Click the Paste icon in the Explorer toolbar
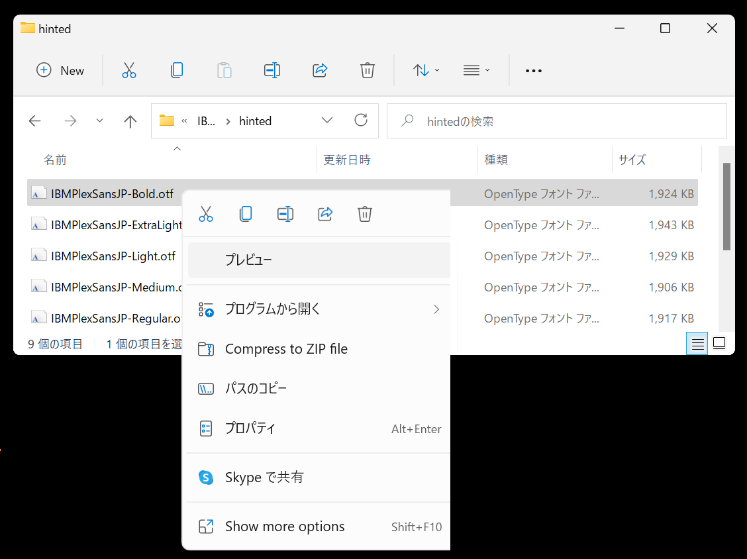 (x=224, y=70)
